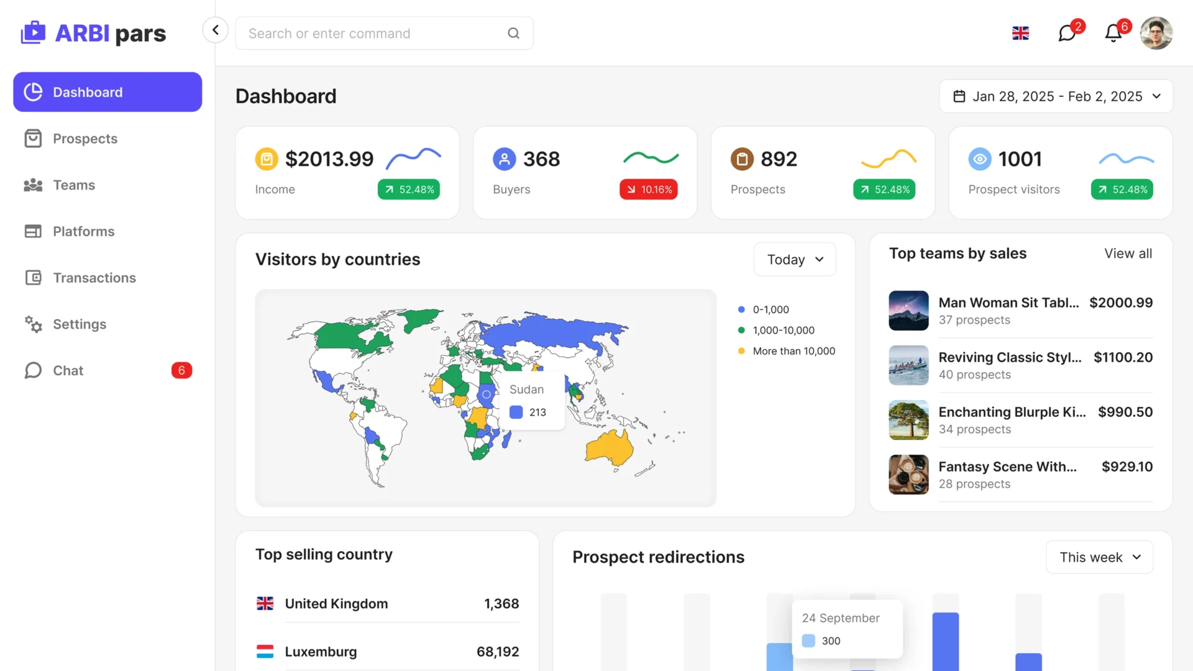The image size is (1193, 671).
Task: Open Fantasy Scene With... team entry
Action: [x=1021, y=475]
